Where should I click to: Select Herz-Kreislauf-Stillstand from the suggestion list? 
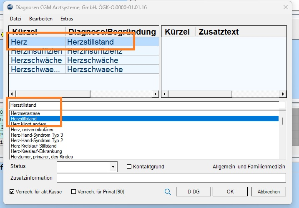point(34,146)
